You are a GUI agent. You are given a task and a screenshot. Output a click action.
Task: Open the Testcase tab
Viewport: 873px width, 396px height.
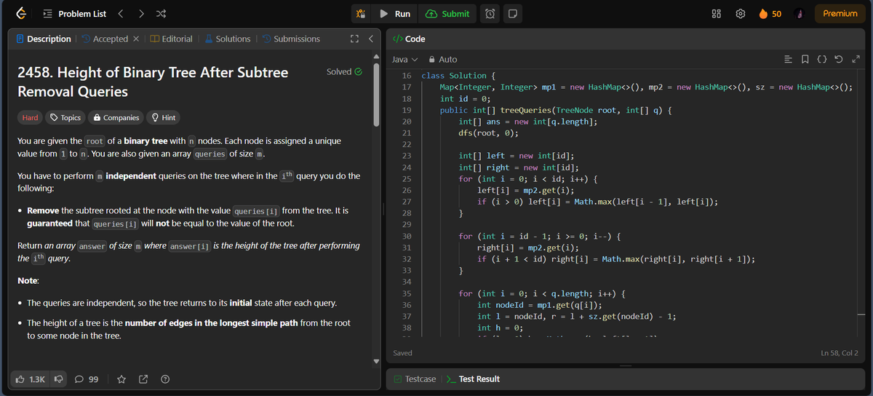tap(415, 379)
